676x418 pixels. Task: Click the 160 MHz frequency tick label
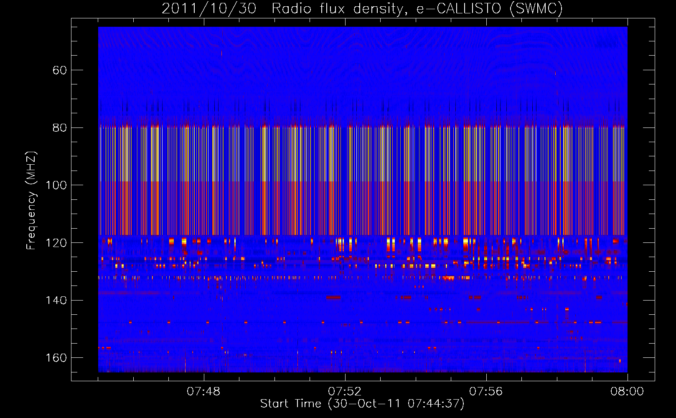56,358
